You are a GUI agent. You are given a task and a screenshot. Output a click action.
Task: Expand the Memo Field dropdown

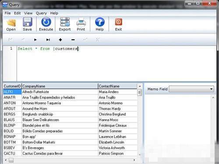211,89
